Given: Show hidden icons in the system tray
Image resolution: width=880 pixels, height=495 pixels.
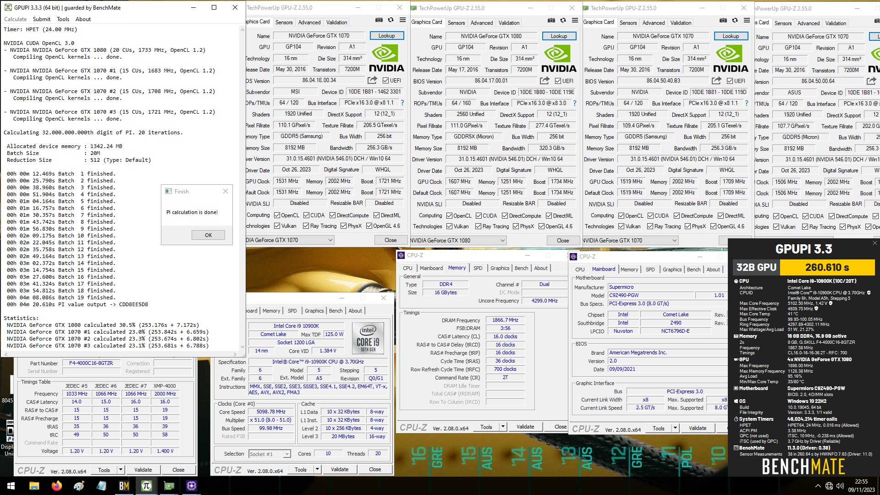Looking at the screenshot, I should tap(818, 486).
